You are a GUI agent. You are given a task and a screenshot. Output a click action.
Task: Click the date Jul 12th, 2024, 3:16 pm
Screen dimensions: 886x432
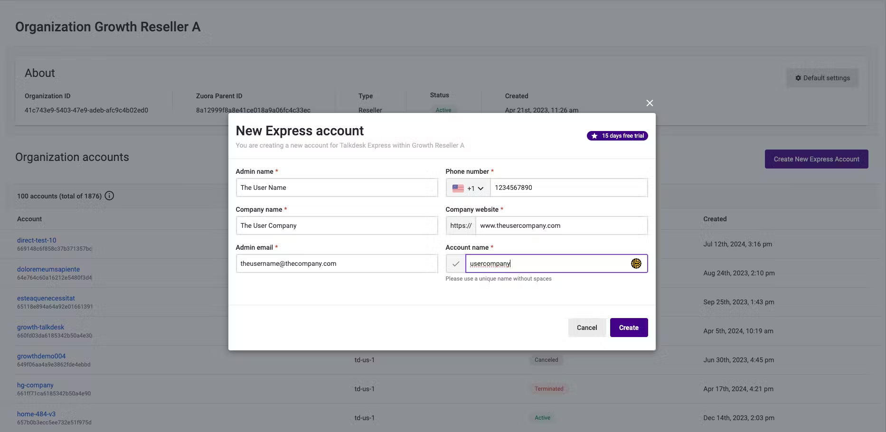[x=737, y=244]
